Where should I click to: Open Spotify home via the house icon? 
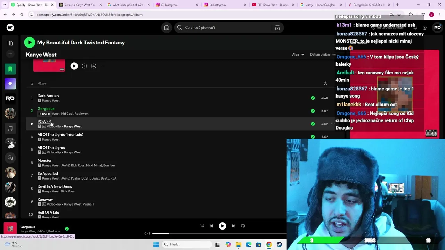point(167,28)
